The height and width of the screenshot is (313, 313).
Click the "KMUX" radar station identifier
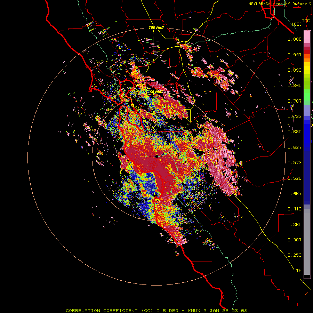[x=194, y=311]
